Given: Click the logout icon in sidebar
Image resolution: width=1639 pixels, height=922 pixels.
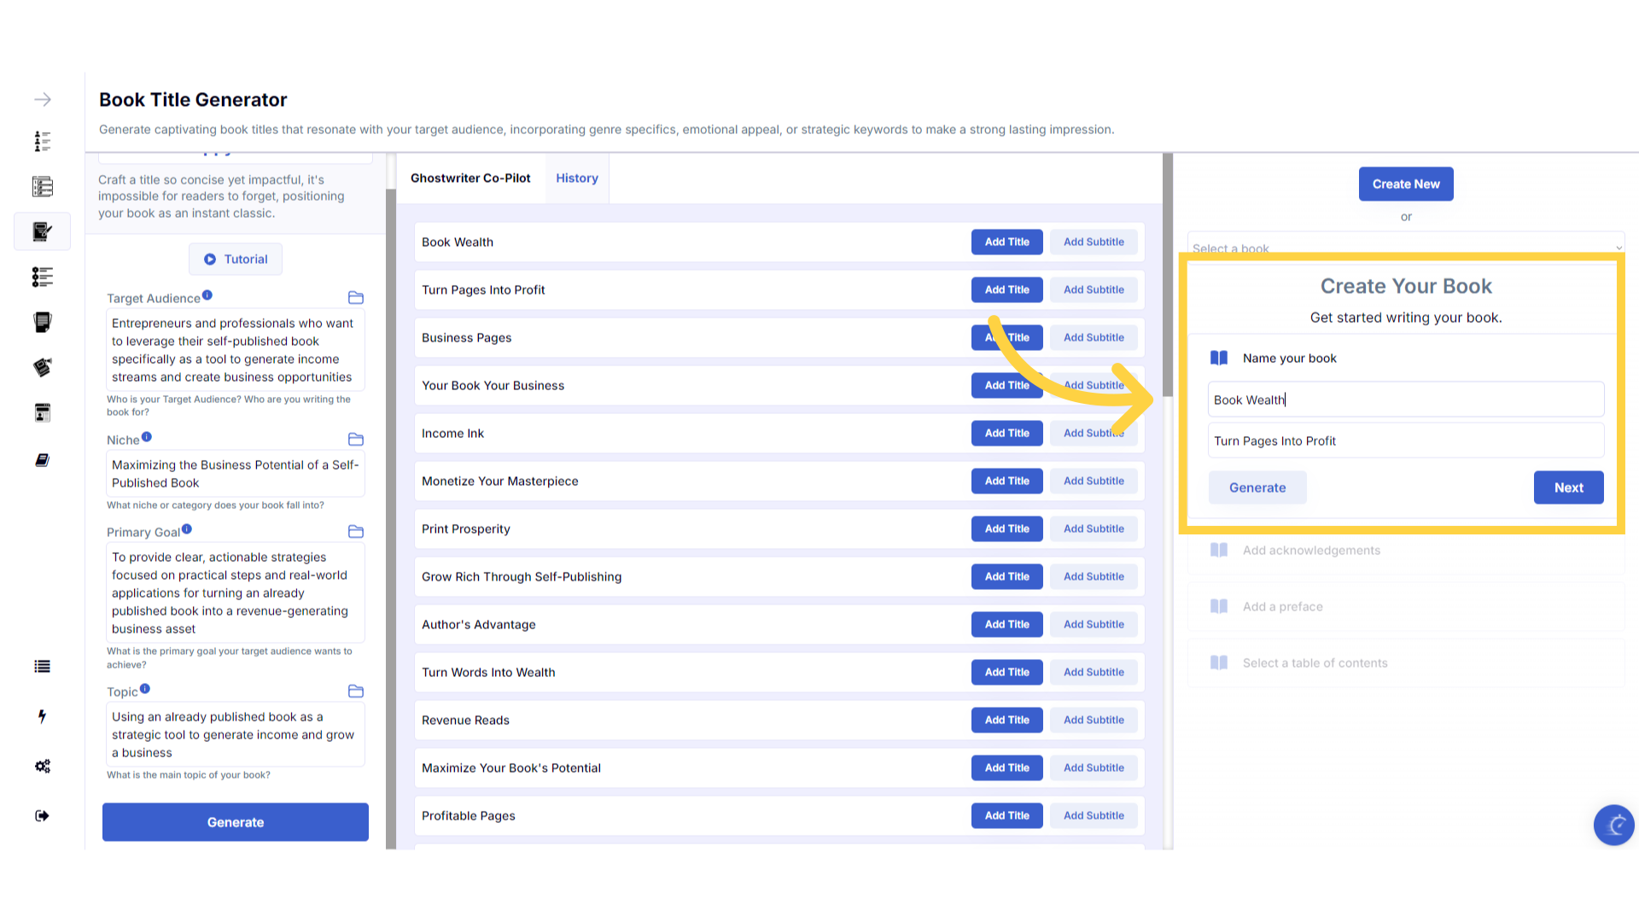Looking at the screenshot, I should pos(43,815).
